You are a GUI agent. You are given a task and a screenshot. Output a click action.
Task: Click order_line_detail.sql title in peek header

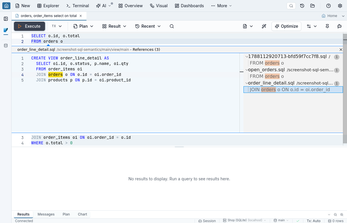[x=36, y=50]
